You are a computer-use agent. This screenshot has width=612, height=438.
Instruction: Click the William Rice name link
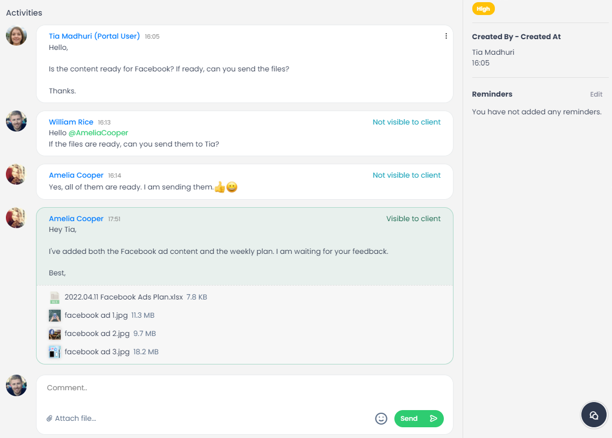pos(71,122)
